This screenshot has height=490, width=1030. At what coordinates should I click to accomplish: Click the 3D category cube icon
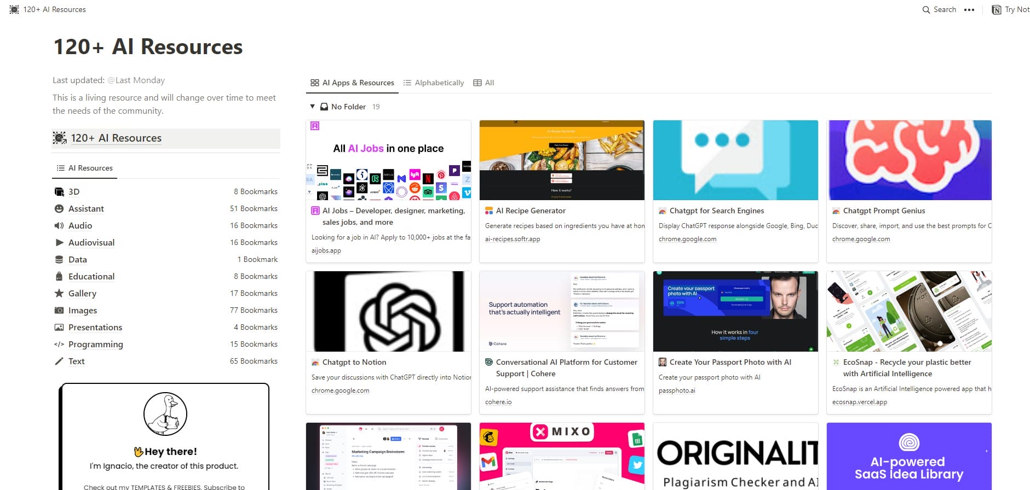click(59, 192)
